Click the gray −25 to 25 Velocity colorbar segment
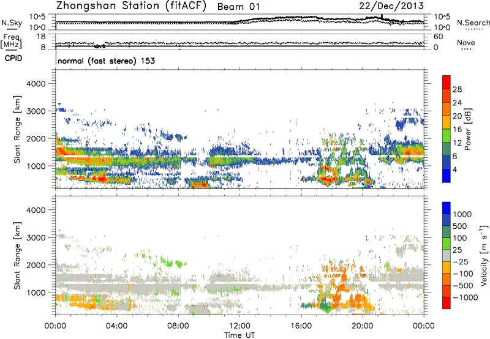The image size is (490, 339). point(447,255)
